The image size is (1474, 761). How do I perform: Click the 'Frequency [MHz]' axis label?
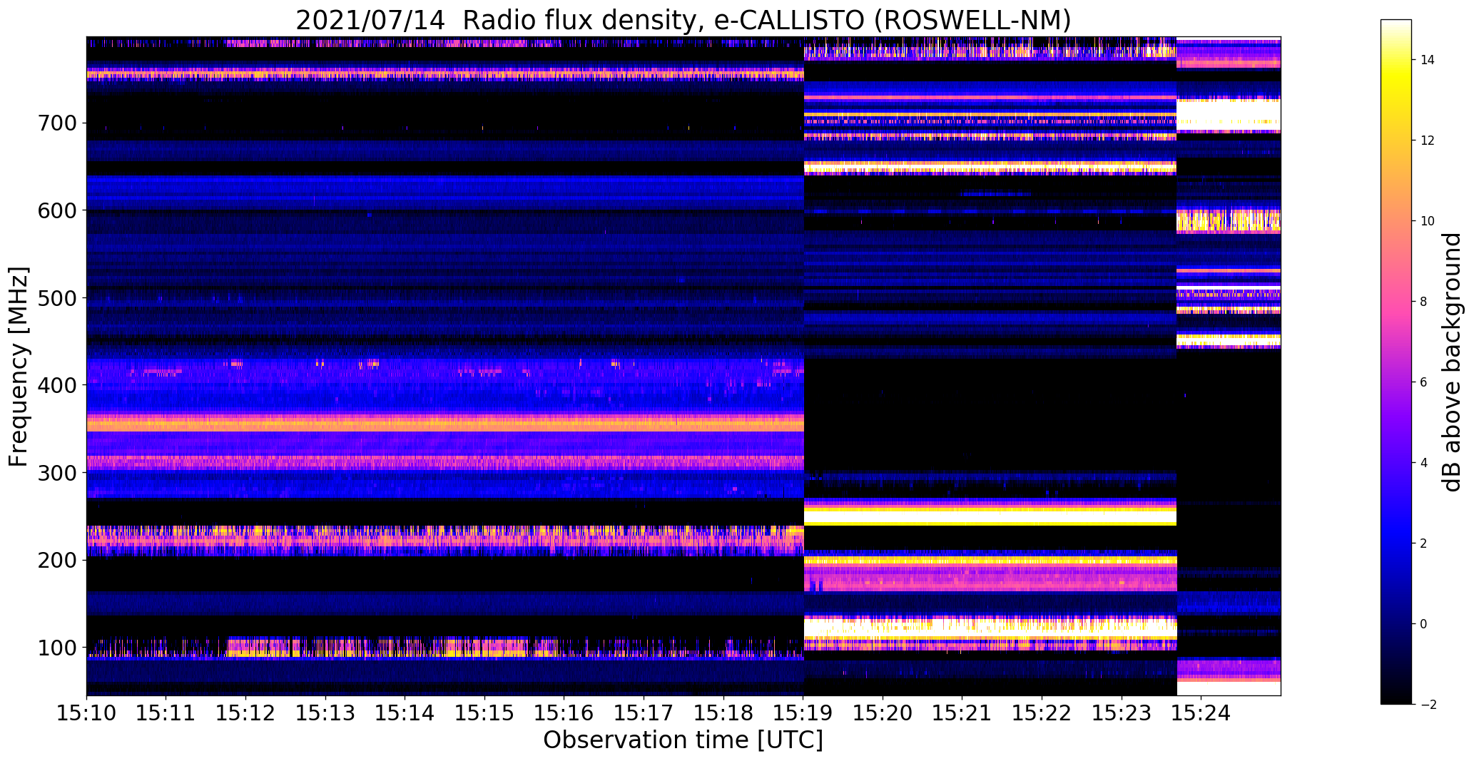(19, 367)
